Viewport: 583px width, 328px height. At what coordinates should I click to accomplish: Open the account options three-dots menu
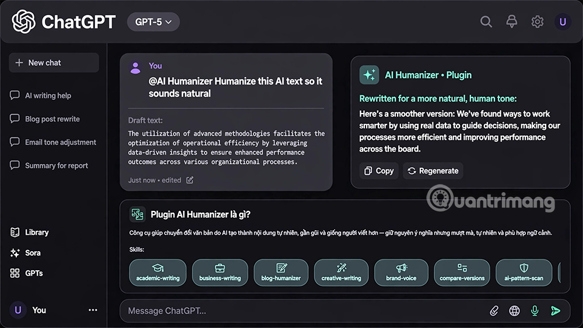(93, 310)
